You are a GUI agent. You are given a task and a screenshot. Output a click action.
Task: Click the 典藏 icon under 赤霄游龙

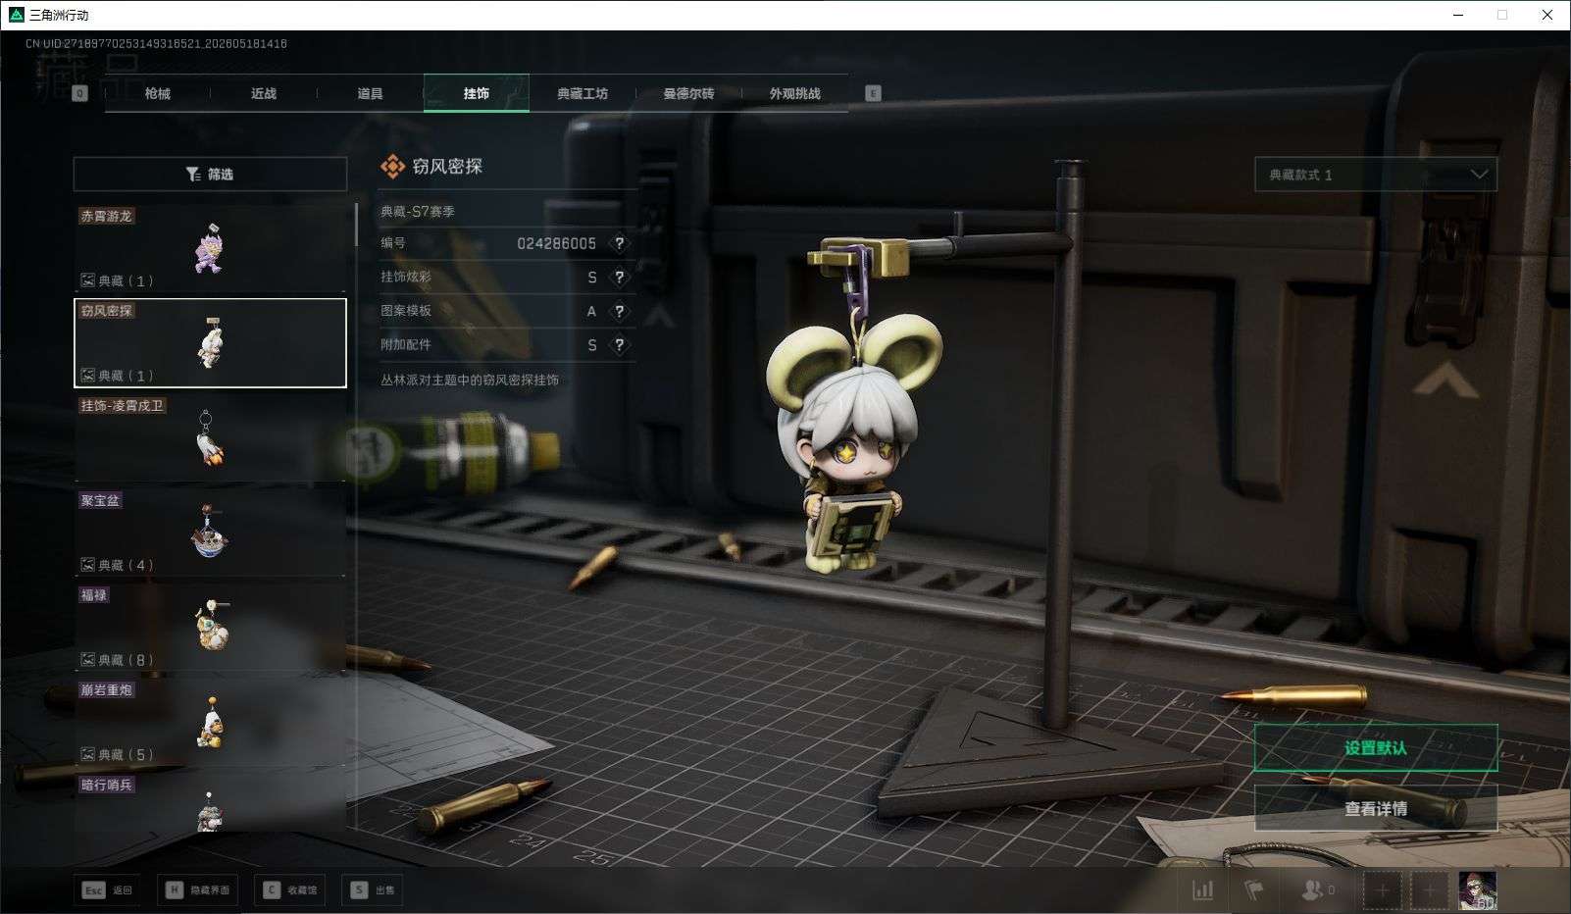[x=87, y=280]
